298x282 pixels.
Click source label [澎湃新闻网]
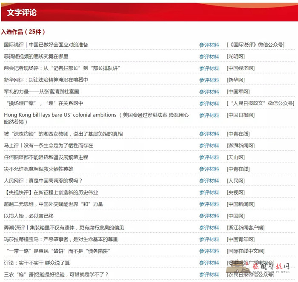[241, 146]
